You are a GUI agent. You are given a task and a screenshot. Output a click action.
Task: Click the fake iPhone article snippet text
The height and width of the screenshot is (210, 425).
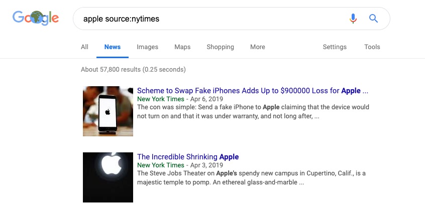coord(253,112)
